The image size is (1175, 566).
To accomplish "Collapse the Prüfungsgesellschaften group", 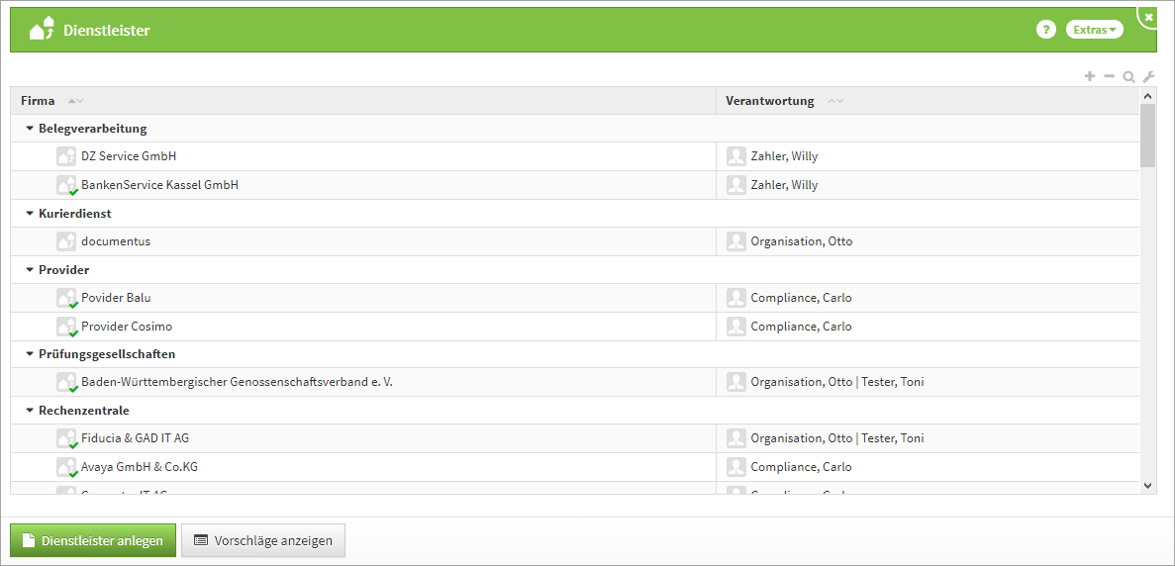I will [30, 354].
